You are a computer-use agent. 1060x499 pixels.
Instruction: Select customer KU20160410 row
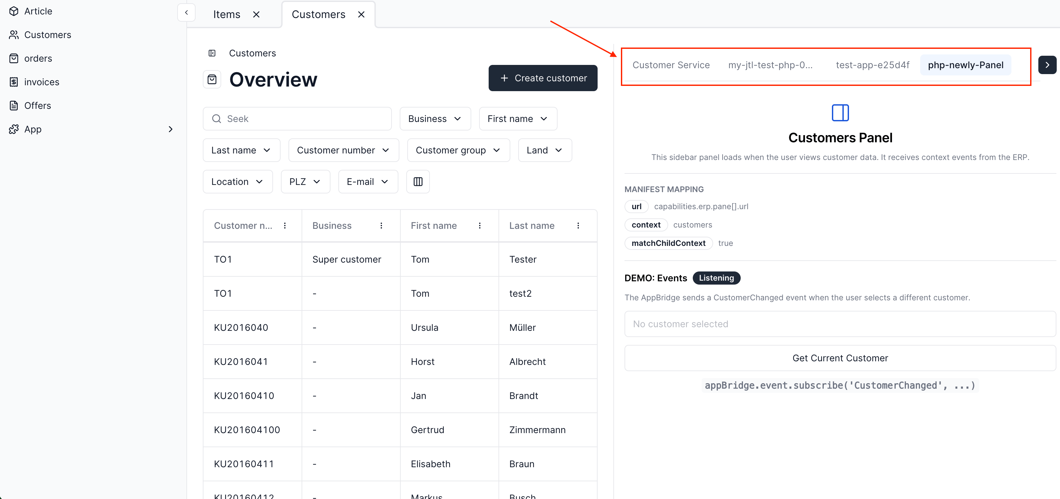[x=400, y=396]
